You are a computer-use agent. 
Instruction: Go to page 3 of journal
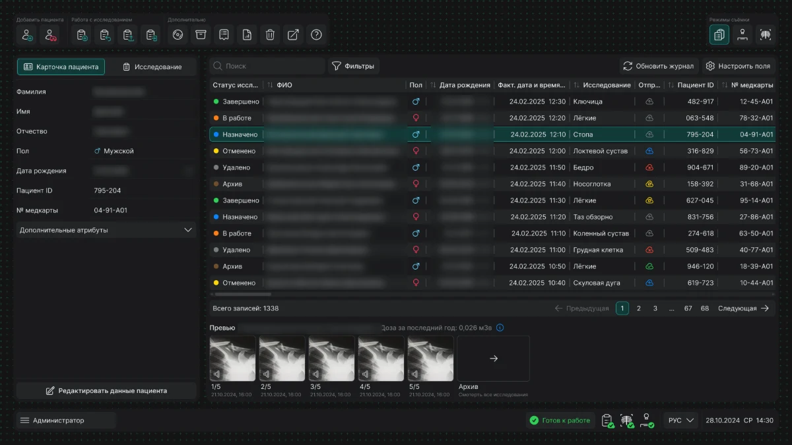click(655, 309)
